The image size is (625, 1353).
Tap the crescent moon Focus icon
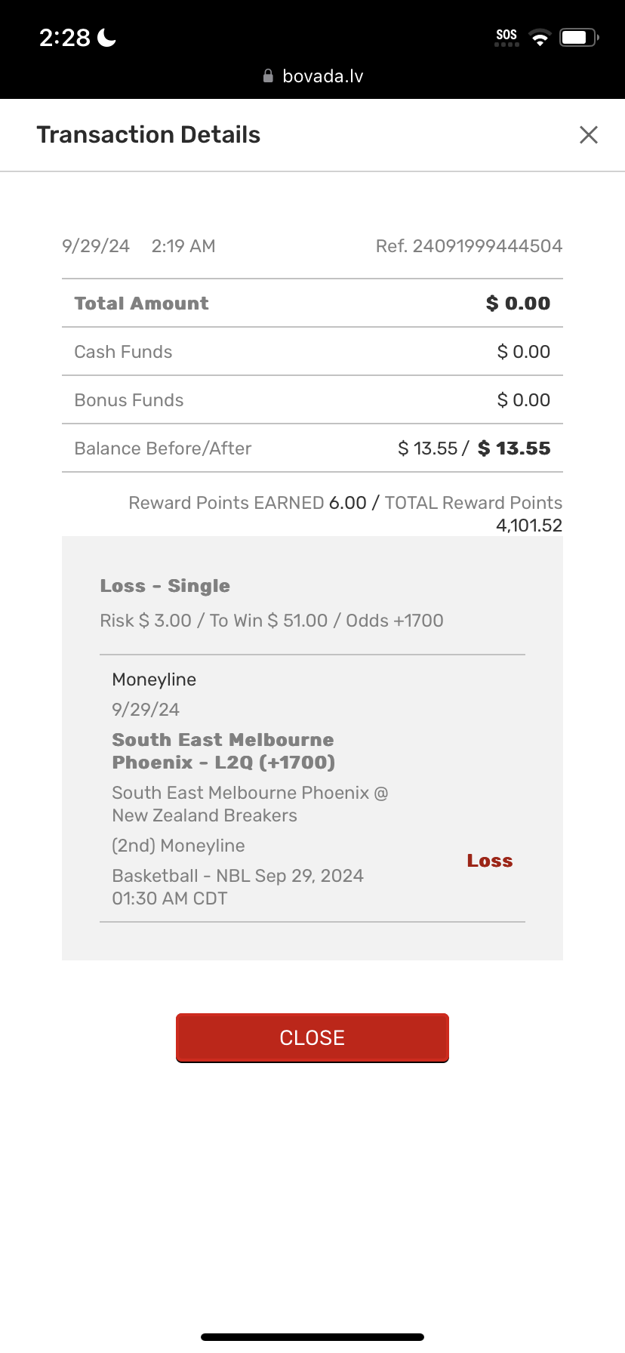pos(107,38)
